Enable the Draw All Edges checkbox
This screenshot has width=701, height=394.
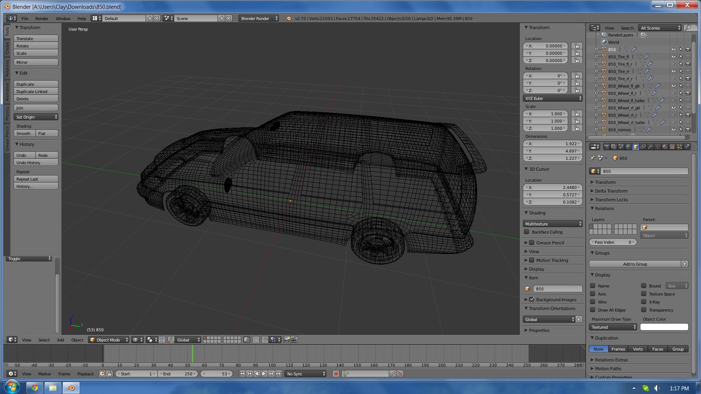(593, 310)
